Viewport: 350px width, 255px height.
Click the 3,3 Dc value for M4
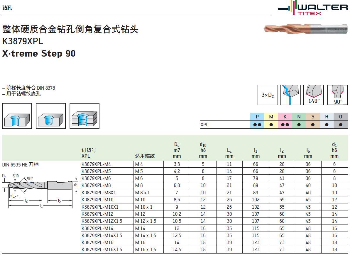(177, 164)
